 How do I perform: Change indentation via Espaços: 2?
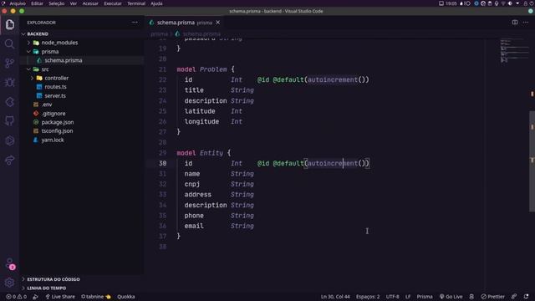368,297
